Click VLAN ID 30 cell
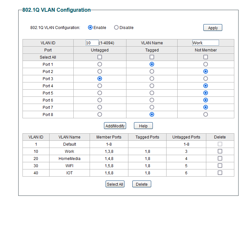The height and width of the screenshot is (232, 248). (36, 166)
